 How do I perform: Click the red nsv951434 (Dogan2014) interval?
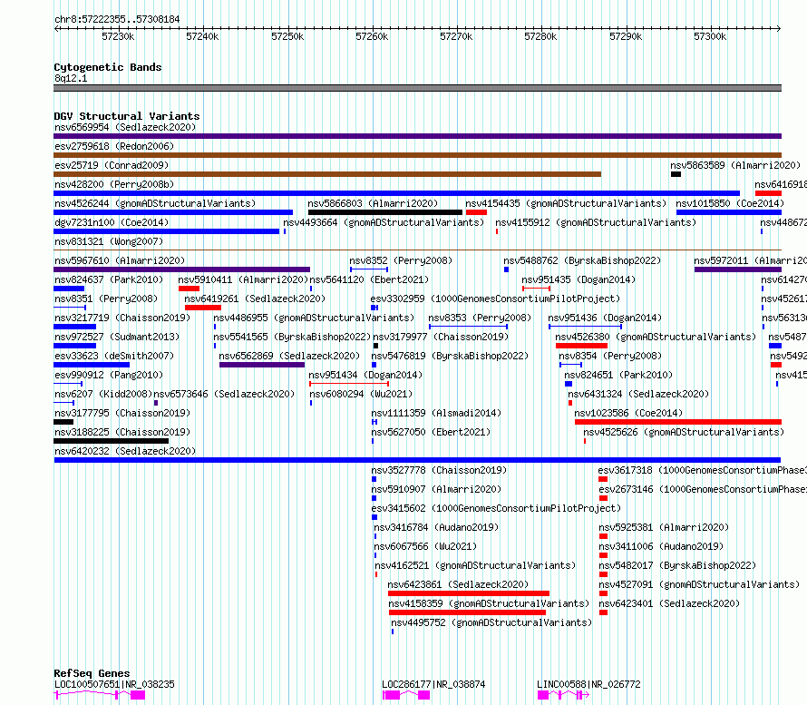(349, 384)
